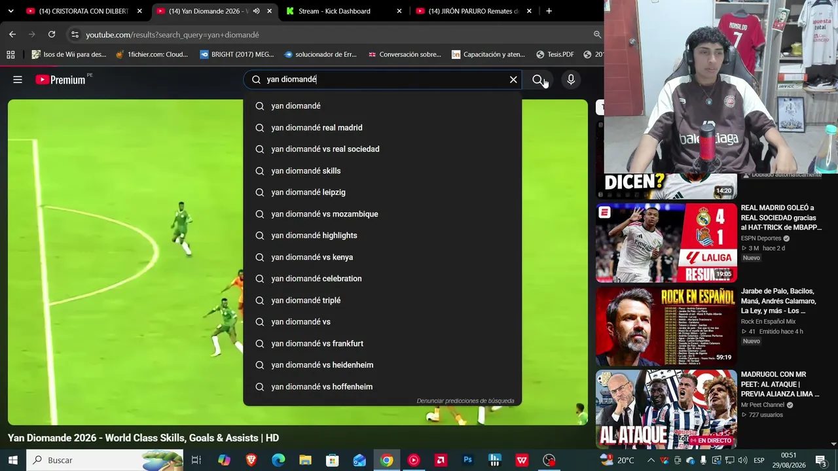The image size is (838, 471).
Task: Reload the current YouTube page
Action: click(52, 35)
